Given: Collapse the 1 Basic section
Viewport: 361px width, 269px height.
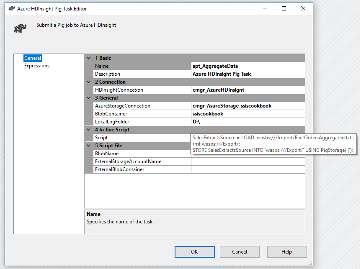Looking at the screenshot, I should (x=89, y=58).
